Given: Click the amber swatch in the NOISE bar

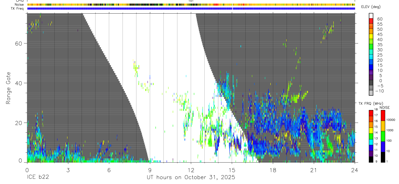Looking at the screenshot, I should point(383,126).
